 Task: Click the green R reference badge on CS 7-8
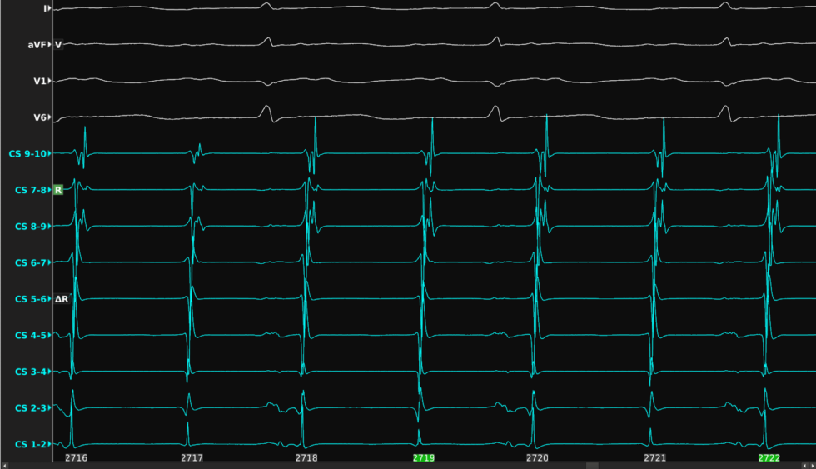coord(58,190)
